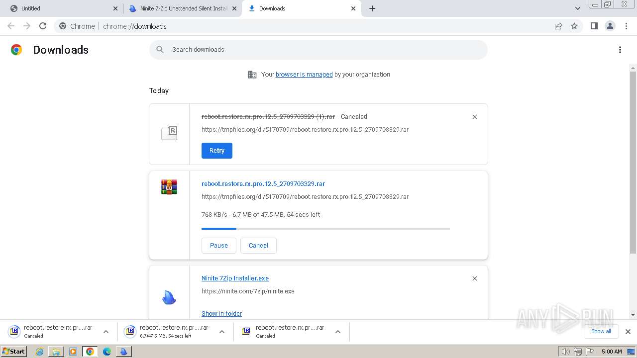Click the 'Canceled' status text
The width and height of the screenshot is (637, 358).
pyautogui.click(x=354, y=117)
